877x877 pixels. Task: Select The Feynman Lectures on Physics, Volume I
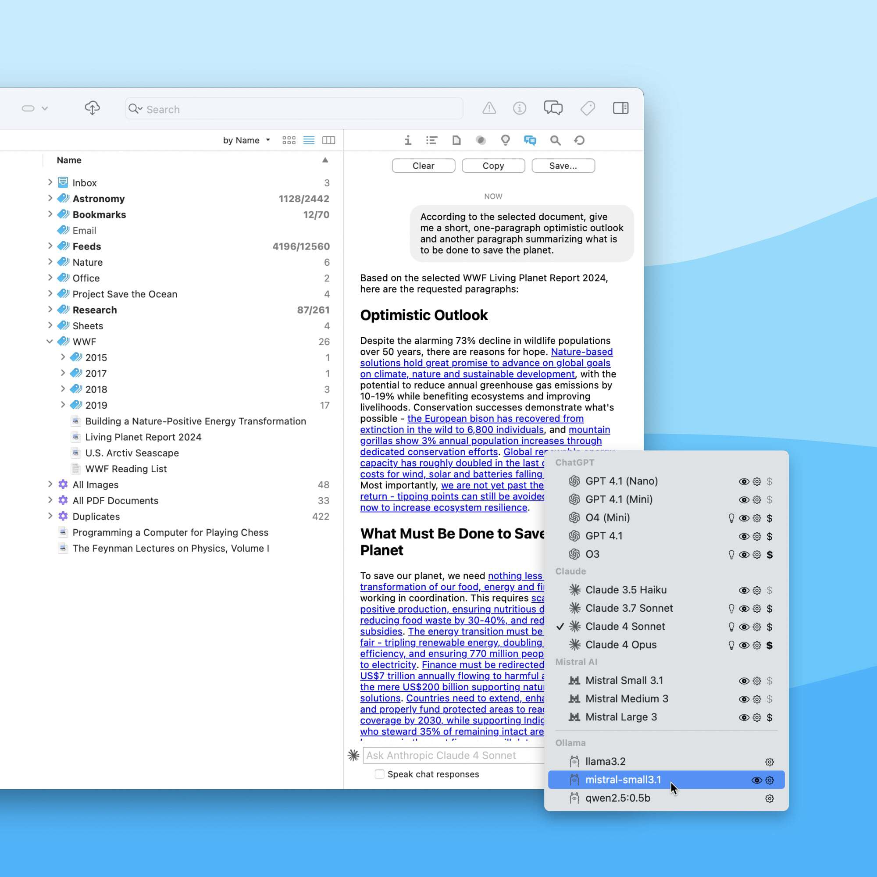pyautogui.click(x=170, y=548)
